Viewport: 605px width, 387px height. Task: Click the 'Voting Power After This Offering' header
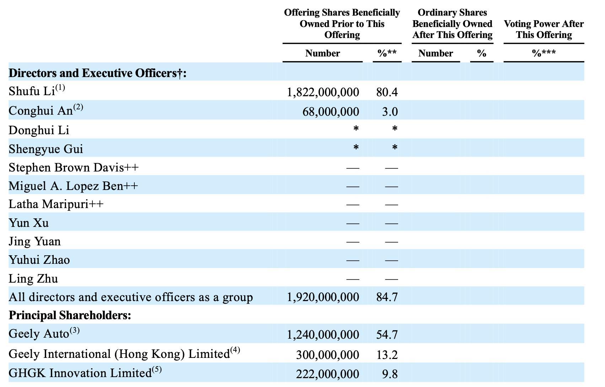[x=544, y=29]
